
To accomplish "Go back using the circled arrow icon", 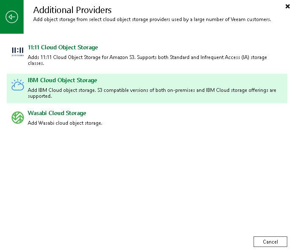I will 12,17.
